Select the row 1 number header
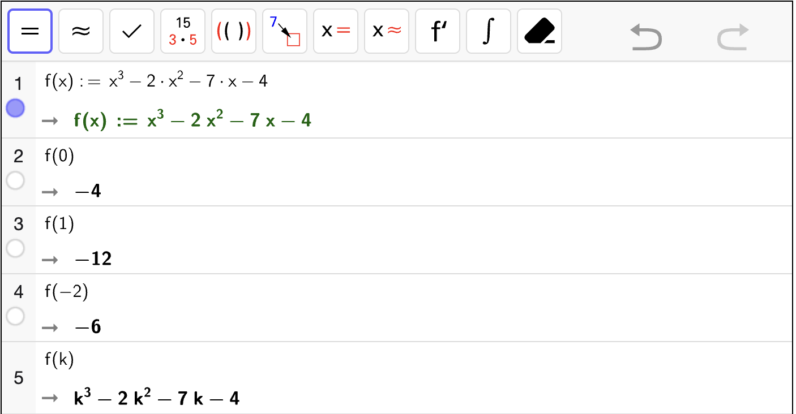This screenshot has height=414, width=796. point(19,84)
